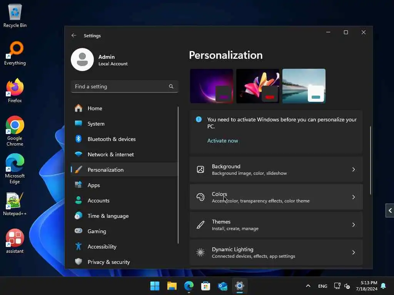
Task: Click the Background picture icon
Action: (x=200, y=169)
